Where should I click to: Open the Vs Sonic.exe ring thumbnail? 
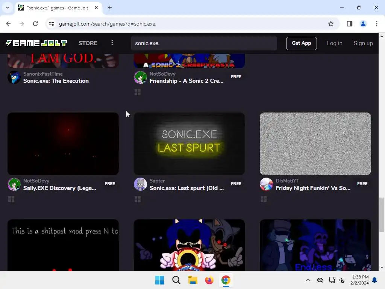189,245
